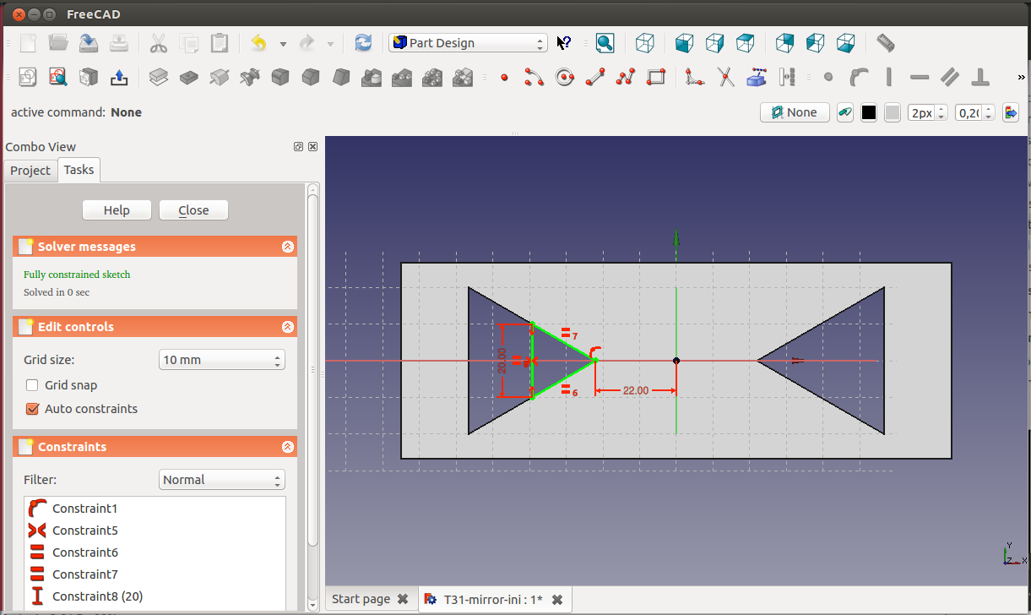The height and width of the screenshot is (615, 1031).
Task: Select the sketcher circle tool
Action: coord(565,78)
